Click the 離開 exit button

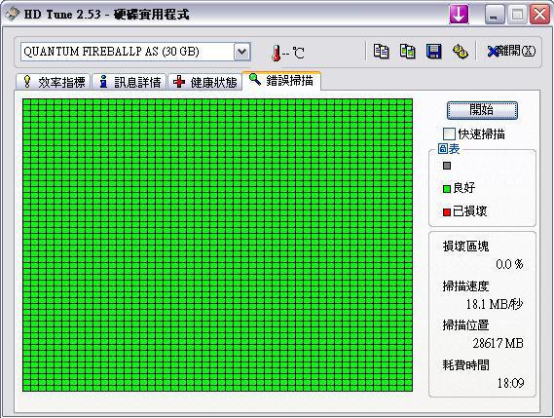pyautogui.click(x=511, y=52)
